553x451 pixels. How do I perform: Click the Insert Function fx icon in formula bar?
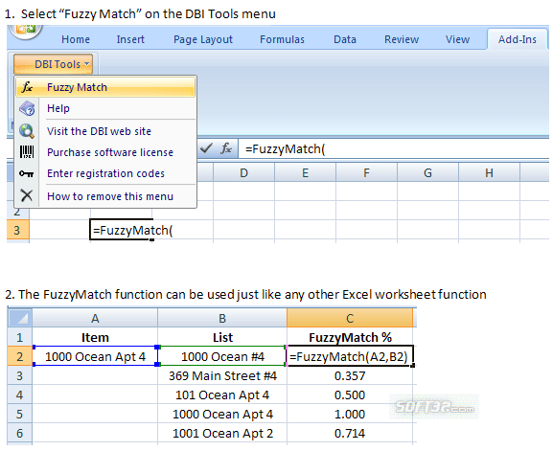(226, 148)
